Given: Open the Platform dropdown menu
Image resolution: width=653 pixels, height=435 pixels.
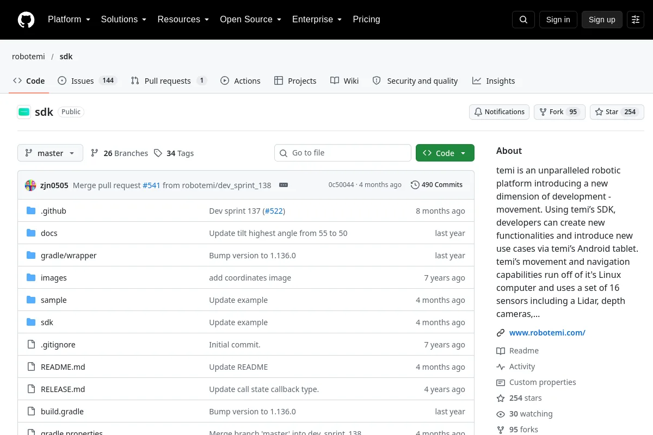Looking at the screenshot, I should tap(69, 20).
